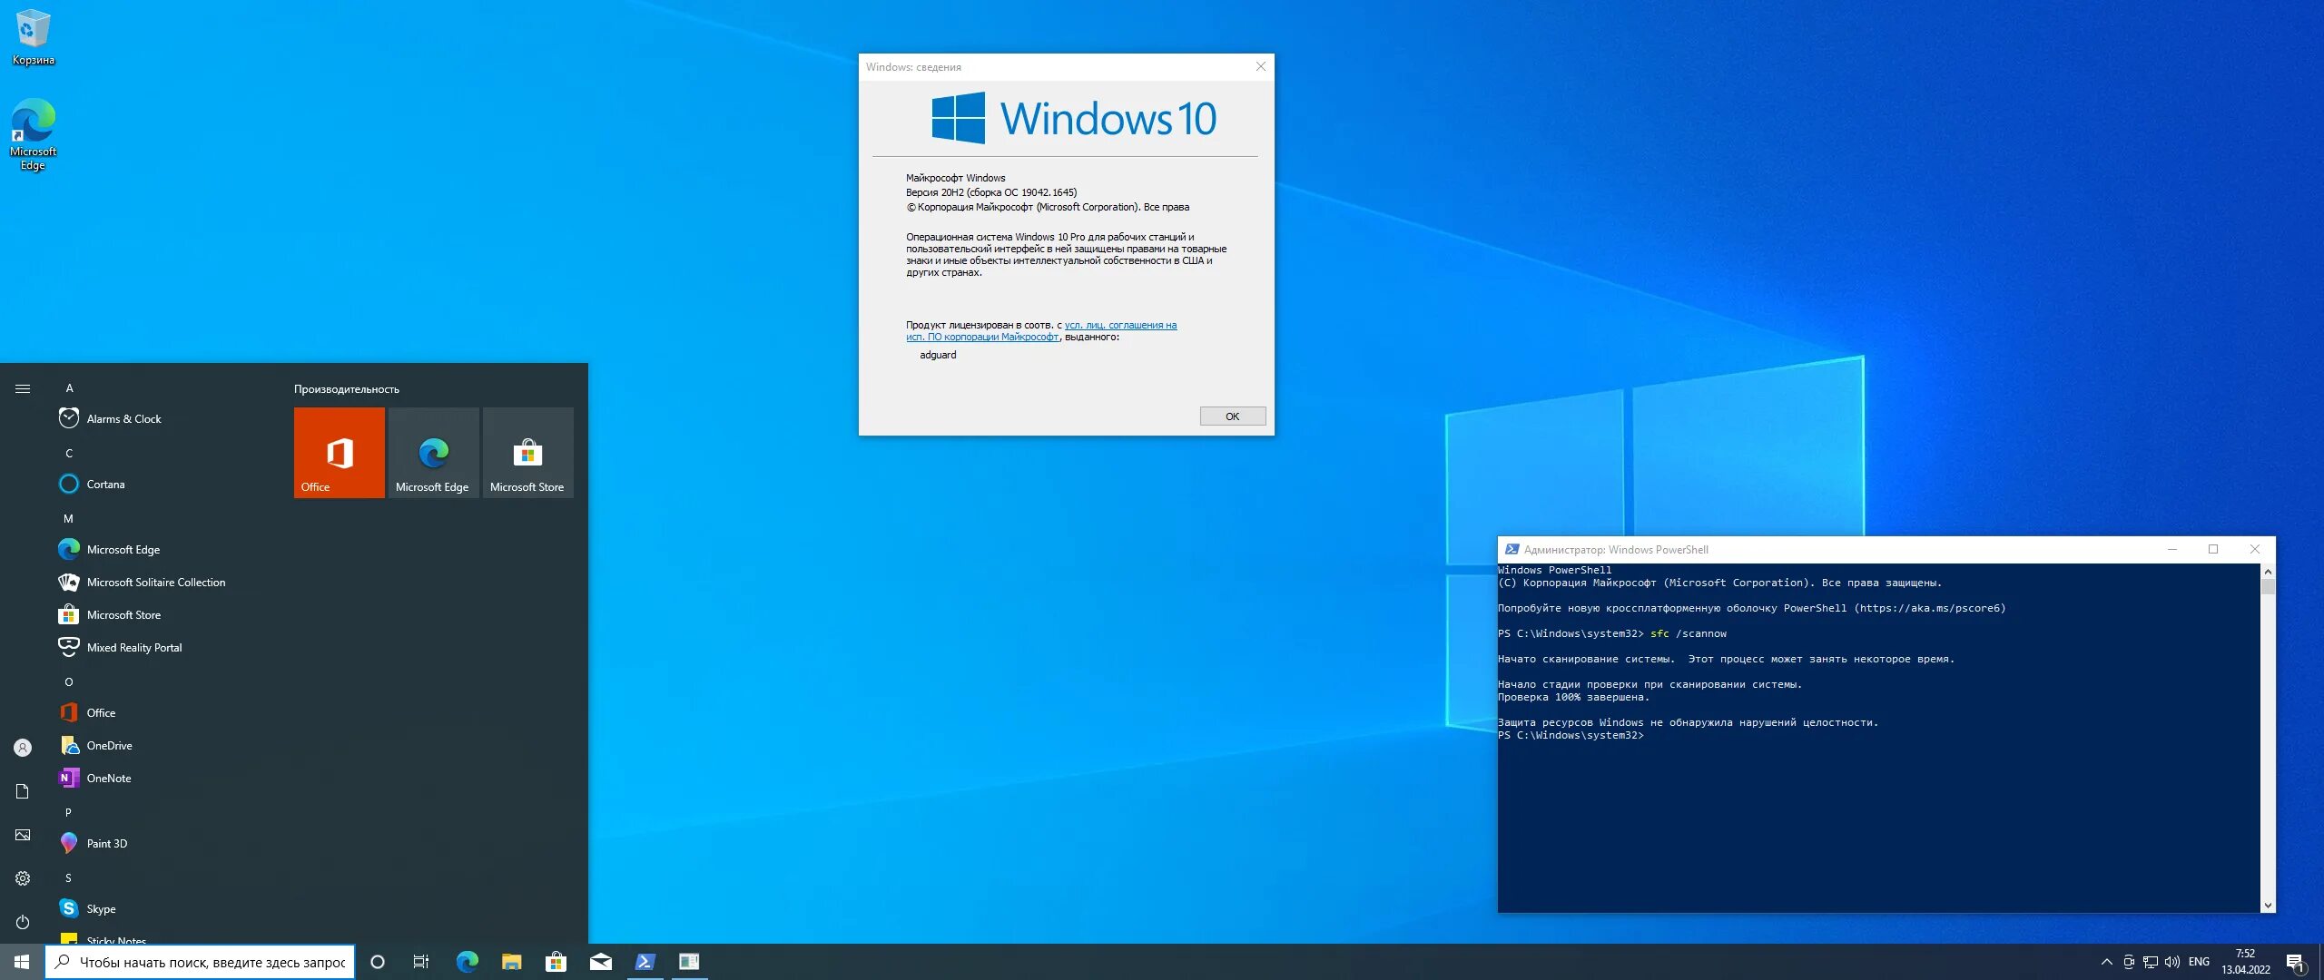
Task: Open Paint 3D from app list
Action: (x=106, y=843)
